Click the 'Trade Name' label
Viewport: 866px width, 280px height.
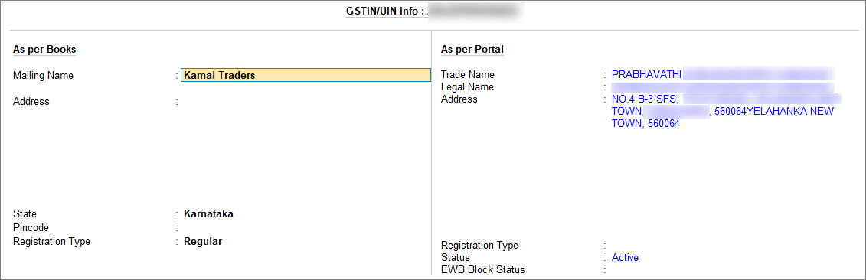coord(468,74)
